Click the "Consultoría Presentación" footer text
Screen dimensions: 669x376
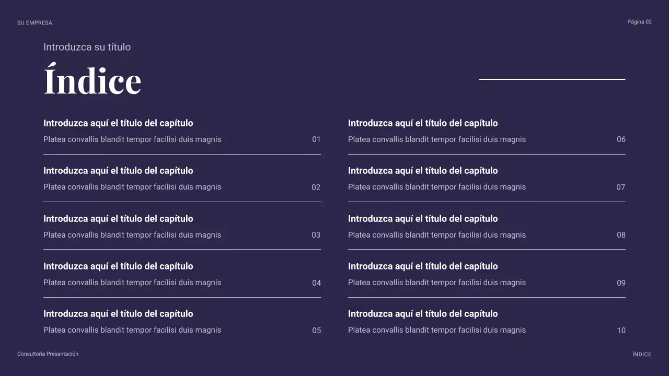[48, 354]
